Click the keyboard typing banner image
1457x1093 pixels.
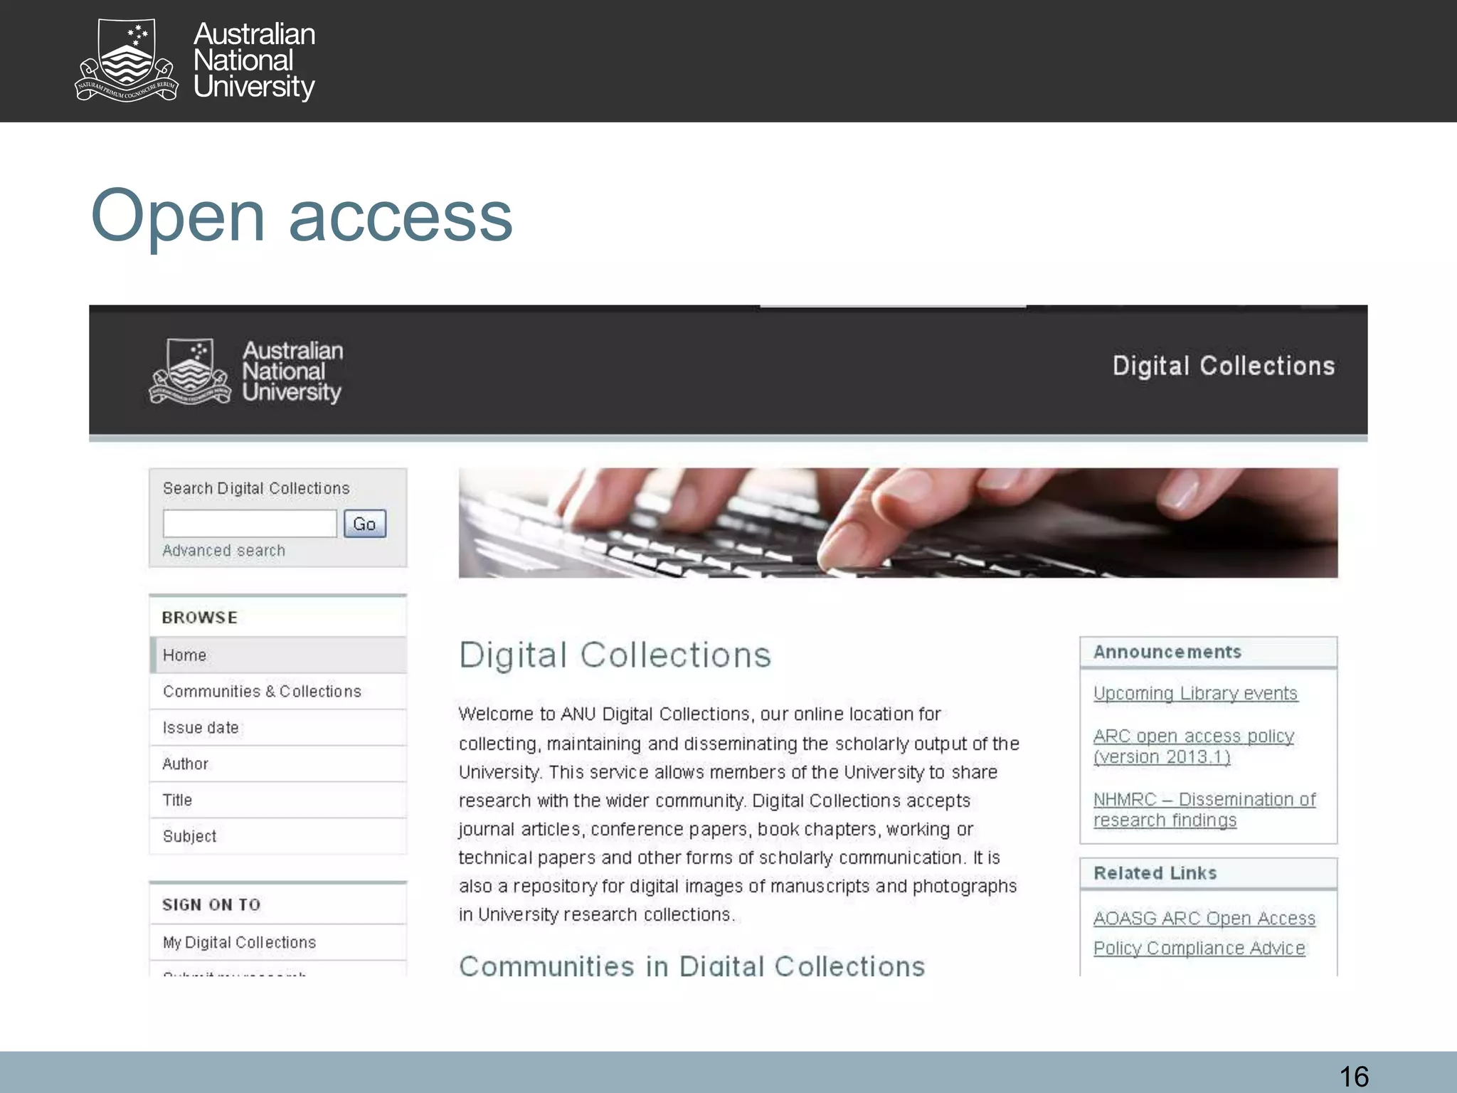click(x=898, y=523)
